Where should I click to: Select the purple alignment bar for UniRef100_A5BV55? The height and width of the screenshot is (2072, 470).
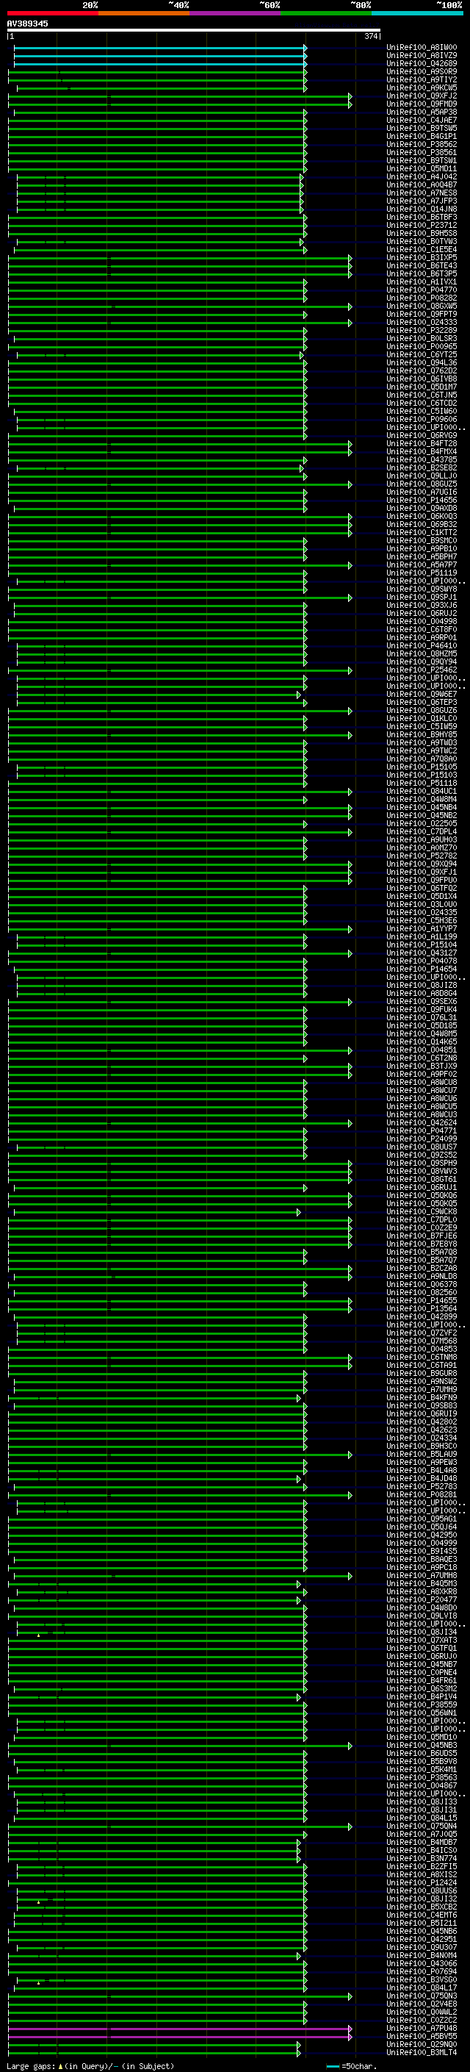click(180, 2036)
